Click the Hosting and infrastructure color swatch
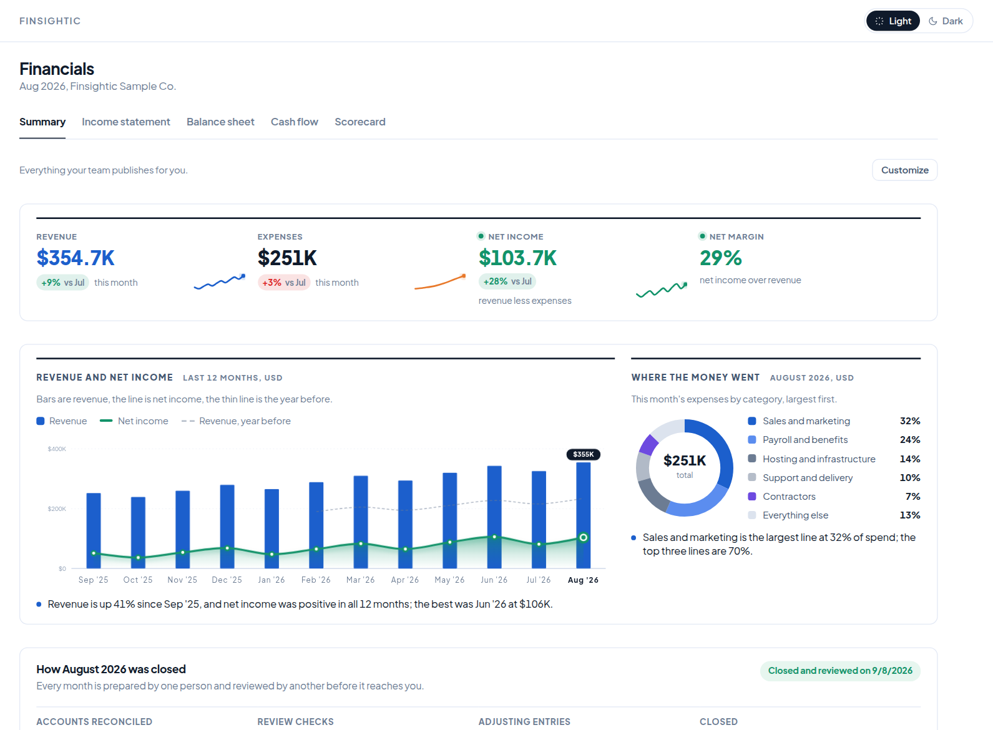 752,459
